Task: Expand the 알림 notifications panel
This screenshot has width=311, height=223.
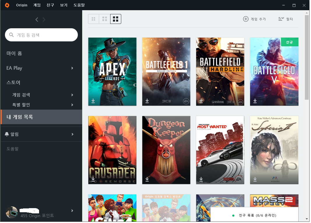Action: (72, 134)
